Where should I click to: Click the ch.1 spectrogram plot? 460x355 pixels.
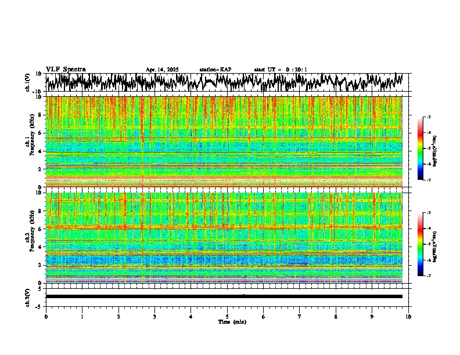(224, 142)
